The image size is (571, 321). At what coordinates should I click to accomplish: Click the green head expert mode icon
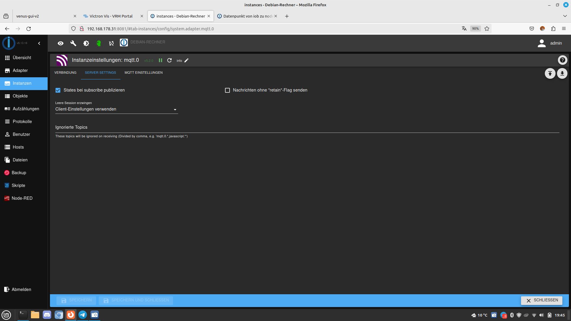[x=99, y=43]
